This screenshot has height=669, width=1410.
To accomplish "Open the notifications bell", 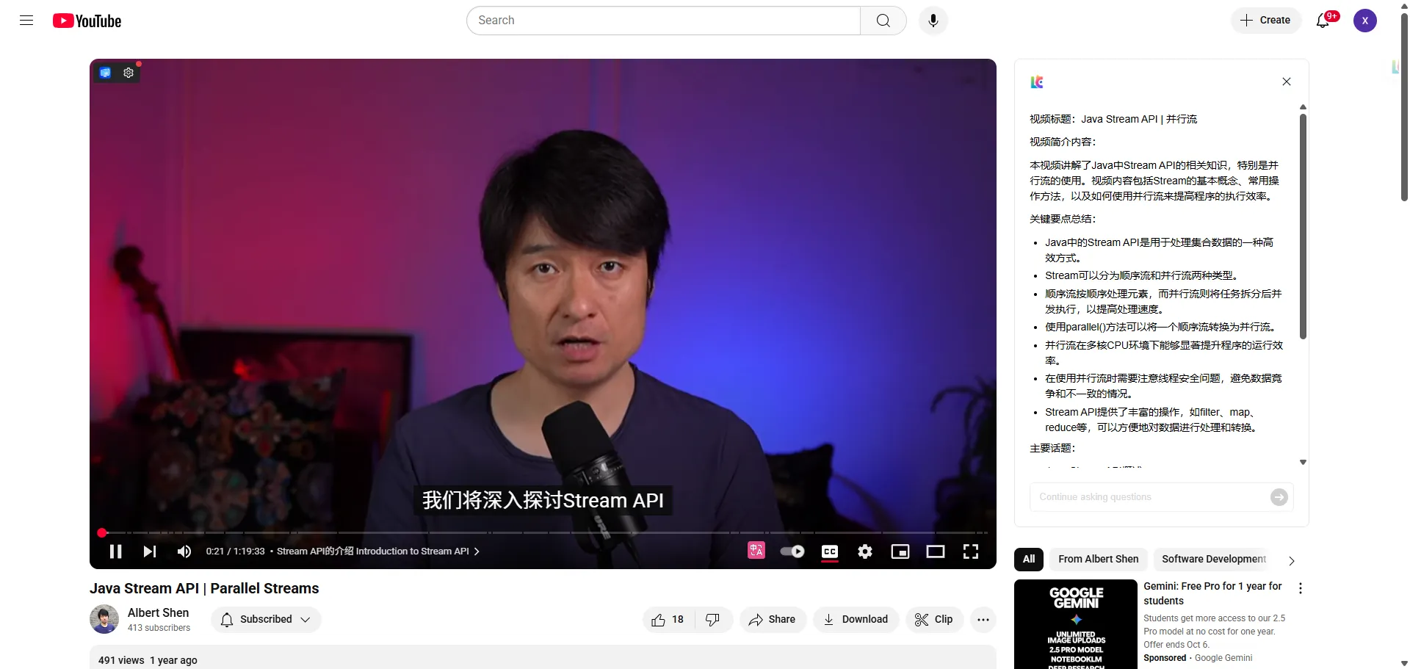I will pos(1323,21).
